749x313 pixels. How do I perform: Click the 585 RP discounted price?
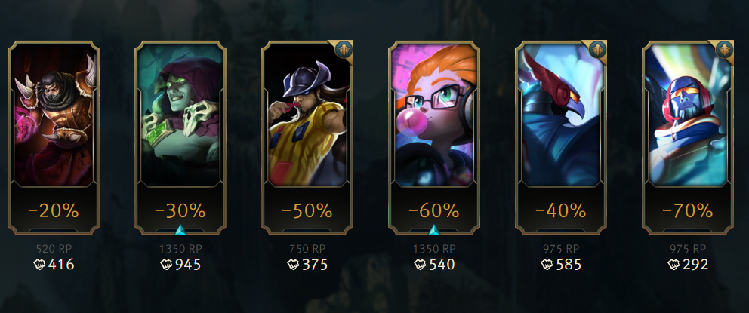569,264
